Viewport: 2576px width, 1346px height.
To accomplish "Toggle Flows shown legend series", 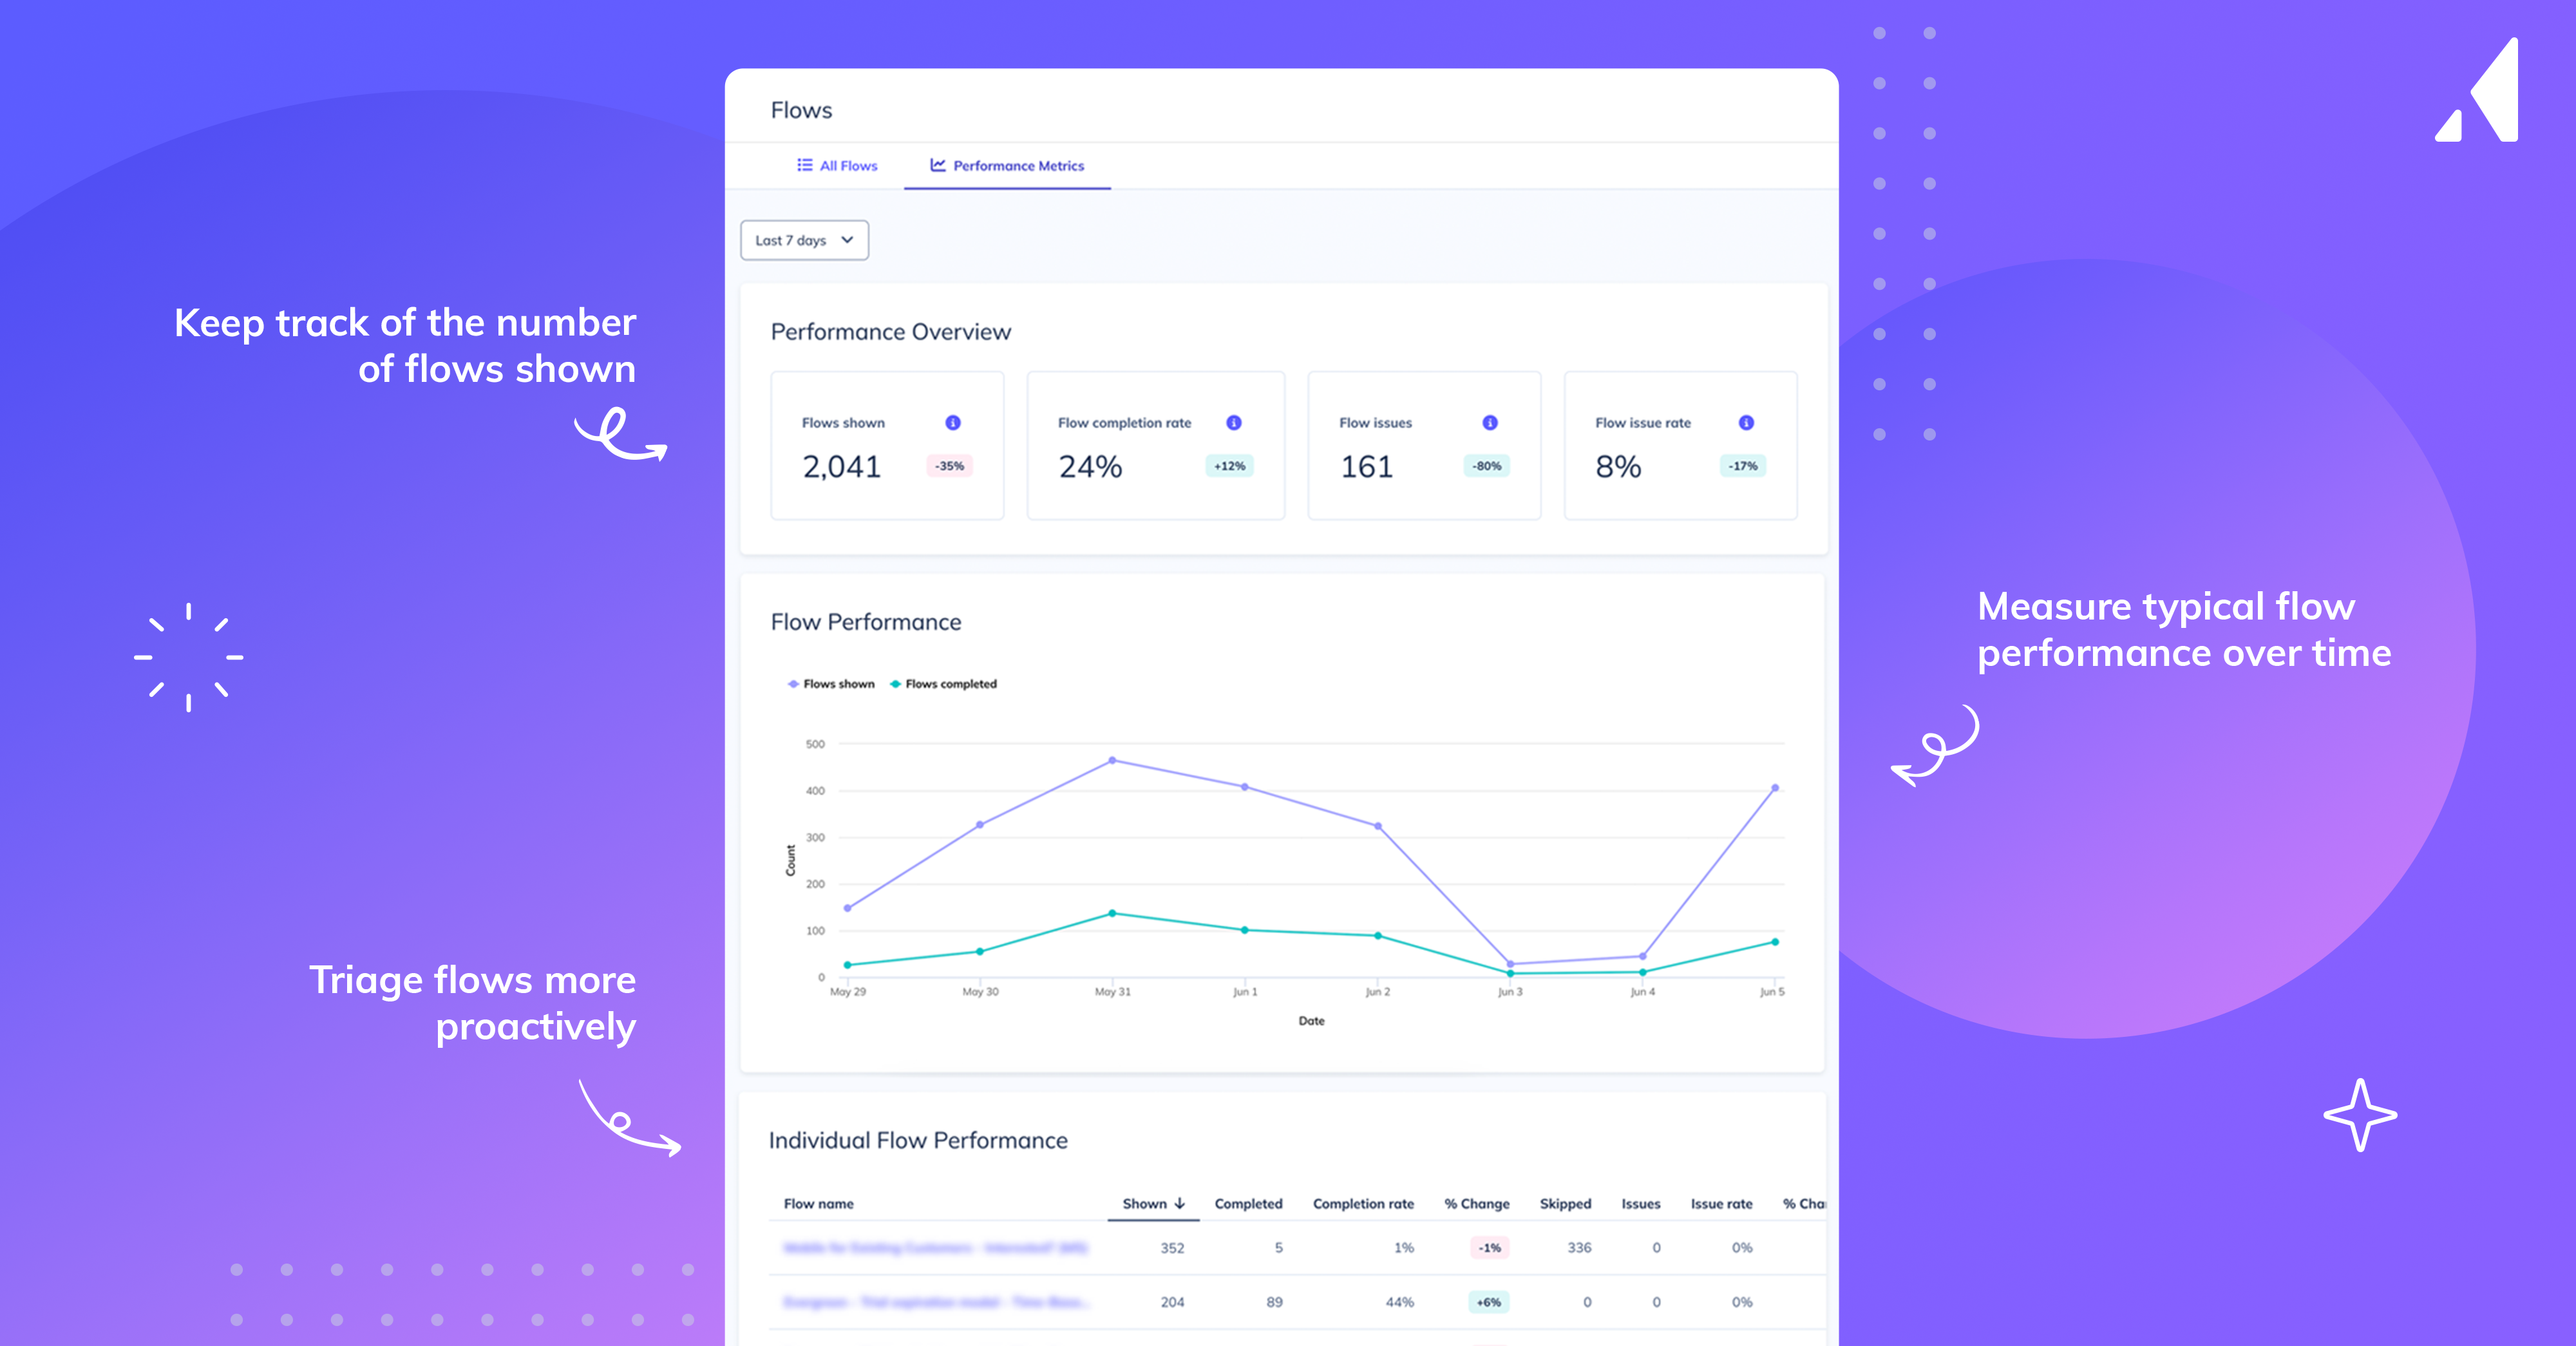I will click(831, 684).
